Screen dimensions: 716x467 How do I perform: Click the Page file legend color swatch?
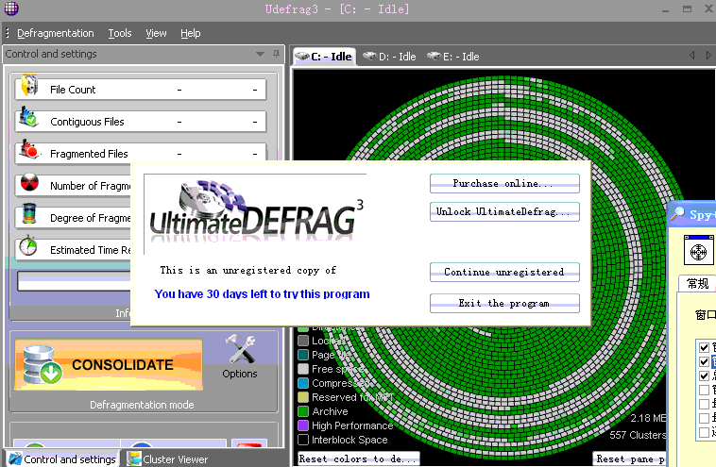[x=303, y=355]
